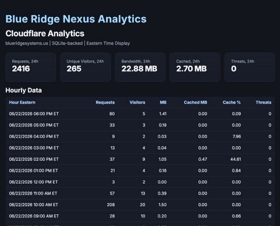Click the Requests column header
The image size is (280, 226).
(105, 102)
